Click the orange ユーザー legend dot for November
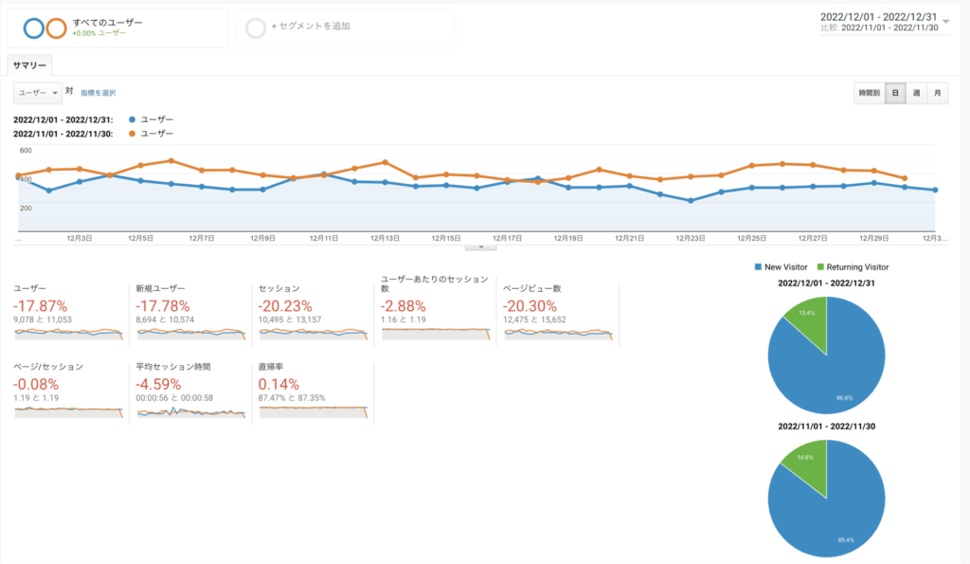The width and height of the screenshot is (970, 564). [x=132, y=134]
